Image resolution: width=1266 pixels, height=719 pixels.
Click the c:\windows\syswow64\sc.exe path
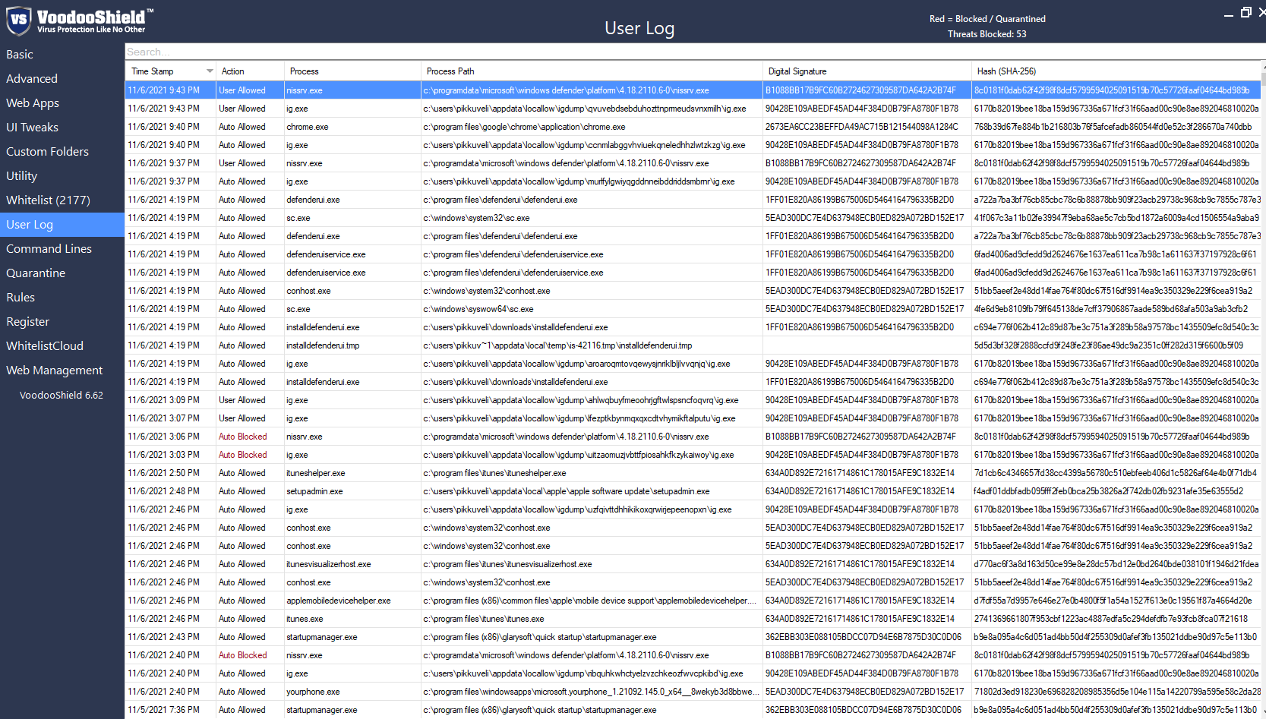[x=478, y=309]
